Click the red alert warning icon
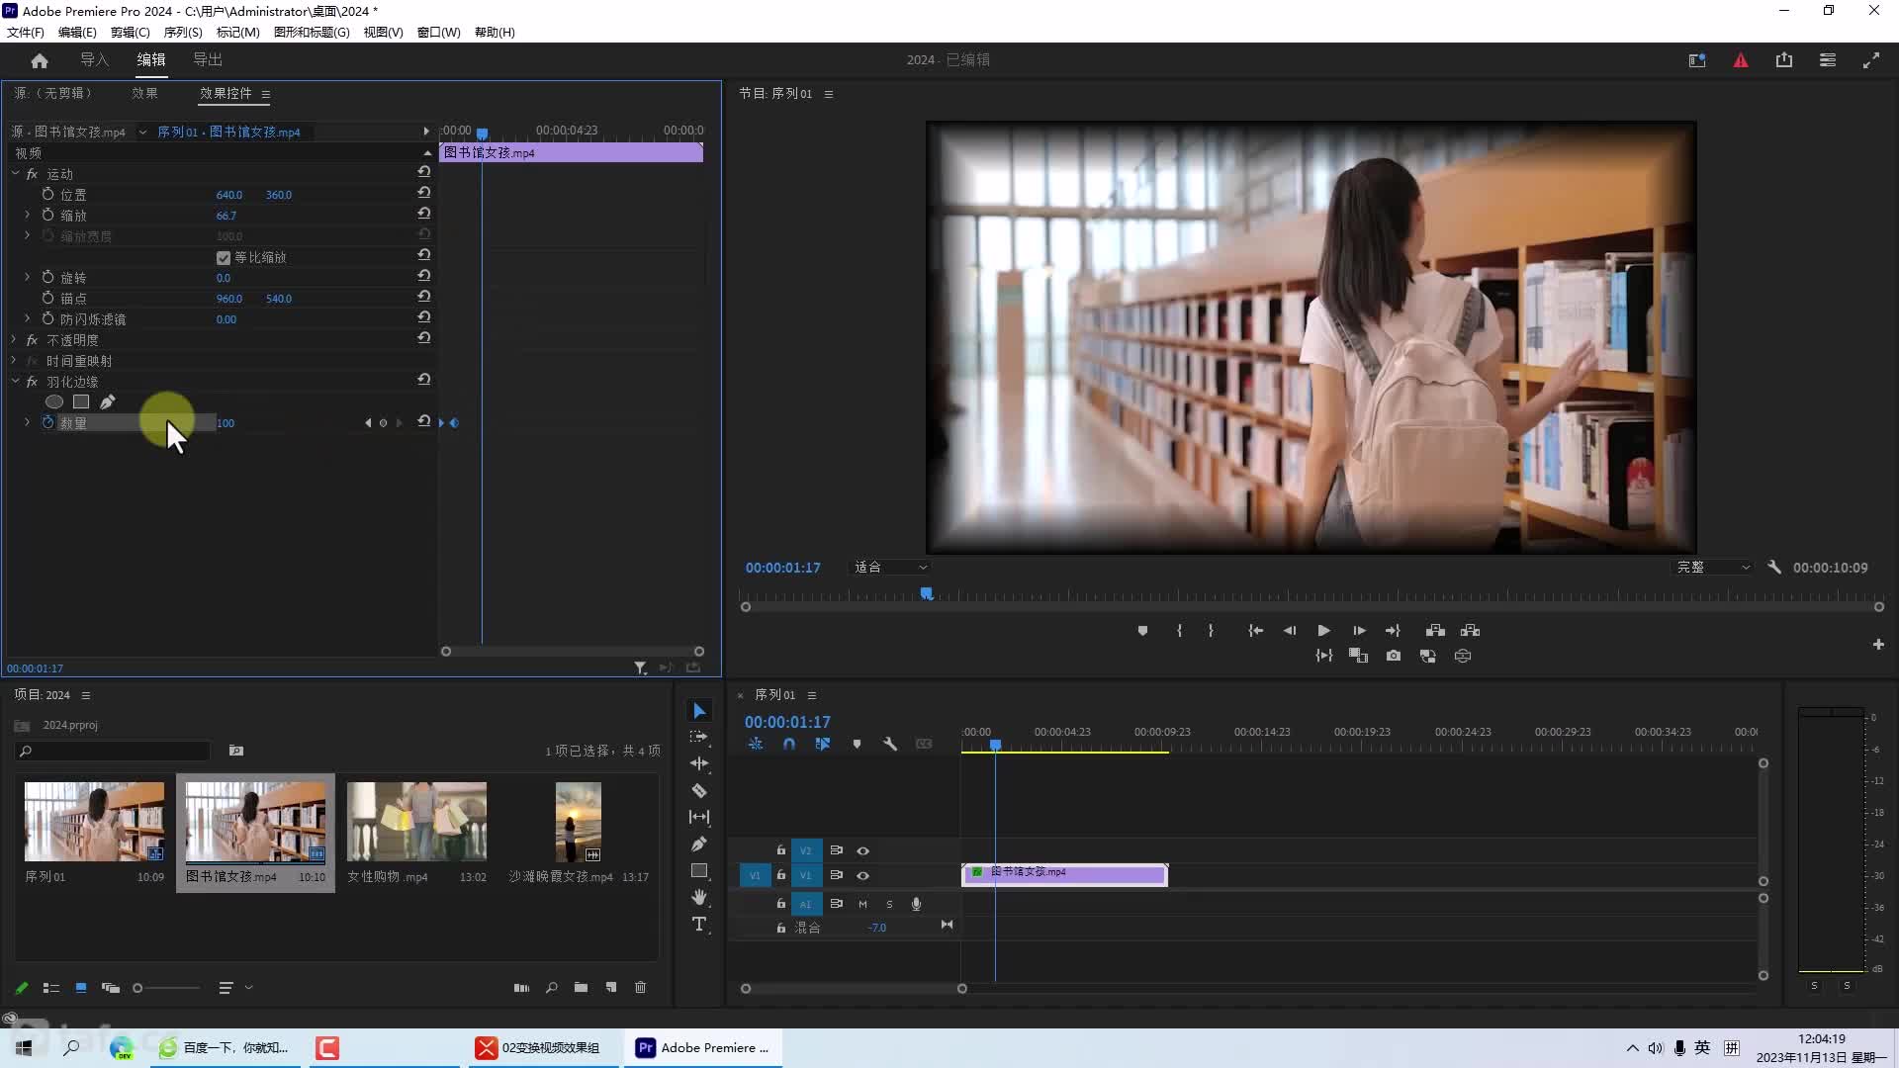The image size is (1899, 1068). click(1741, 60)
